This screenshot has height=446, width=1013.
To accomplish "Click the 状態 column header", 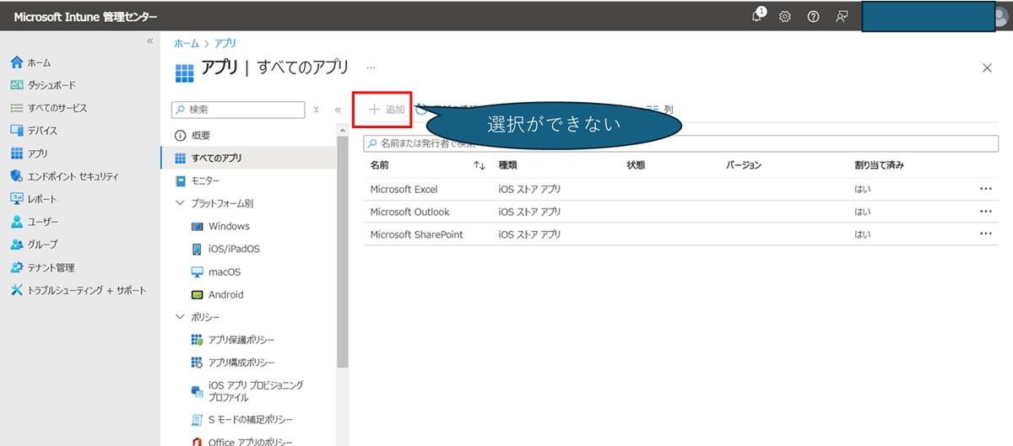I will pos(636,165).
